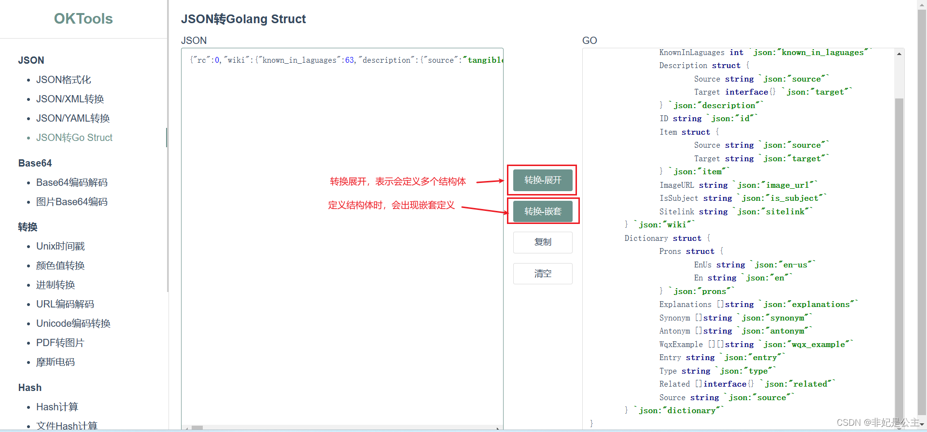Click the 复制 copy button
The image size is (927, 432).
543,242
